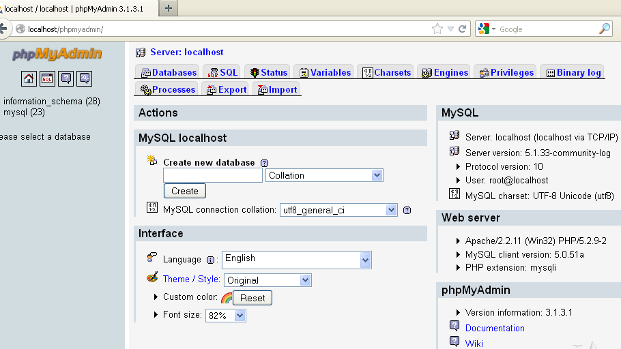Click the palette icon beside Theme / Style
621x349 pixels.
point(152,277)
